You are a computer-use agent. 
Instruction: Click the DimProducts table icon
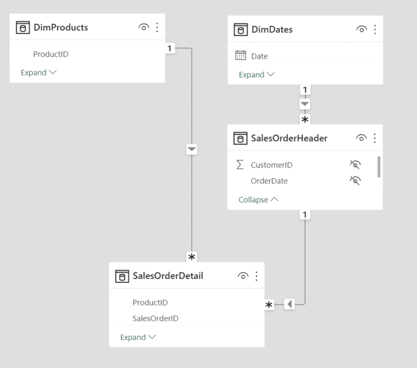point(23,27)
